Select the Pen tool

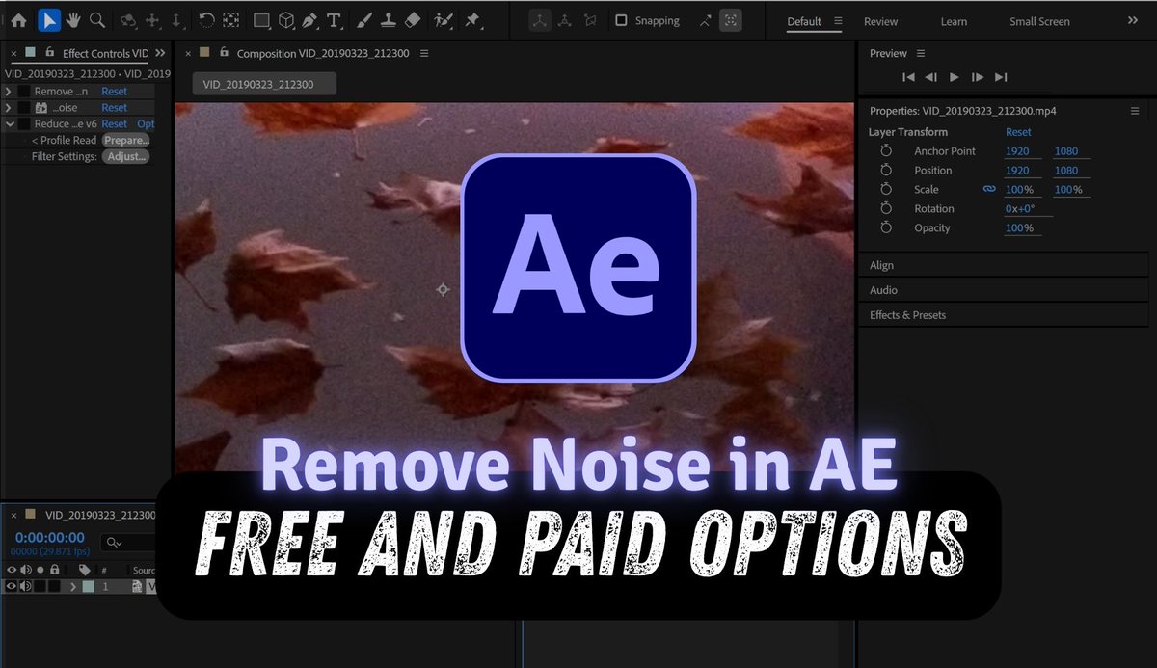tap(309, 20)
